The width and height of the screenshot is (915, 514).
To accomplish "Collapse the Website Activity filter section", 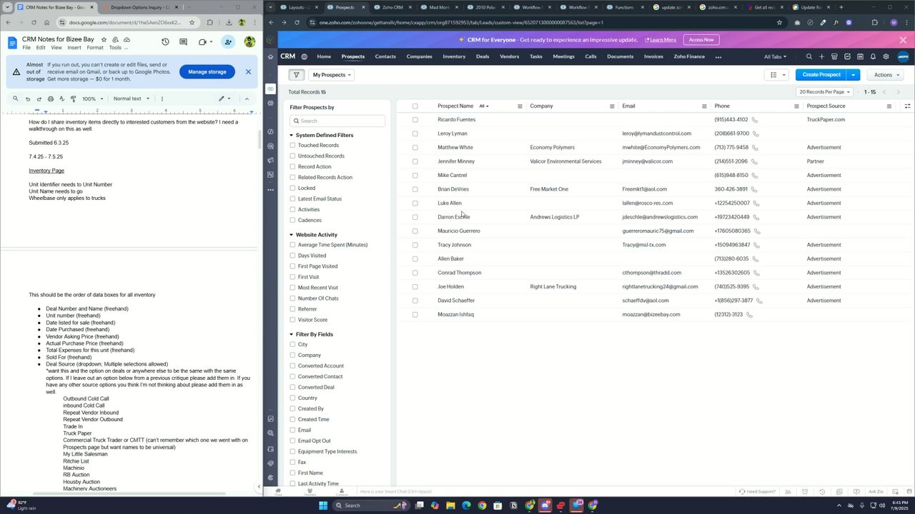I will pyautogui.click(x=292, y=235).
